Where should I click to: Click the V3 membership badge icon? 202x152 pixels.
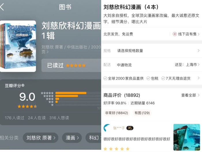tap(130, 128)
